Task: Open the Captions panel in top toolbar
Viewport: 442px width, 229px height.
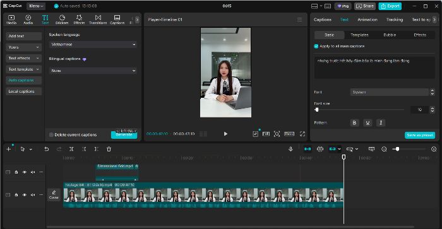Action: (x=117, y=20)
